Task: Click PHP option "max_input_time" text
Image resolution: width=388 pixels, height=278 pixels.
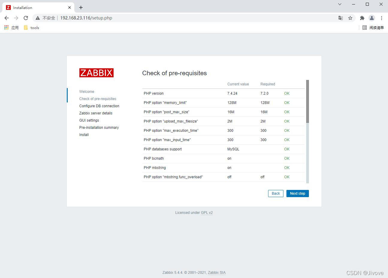Action: pyautogui.click(x=167, y=140)
